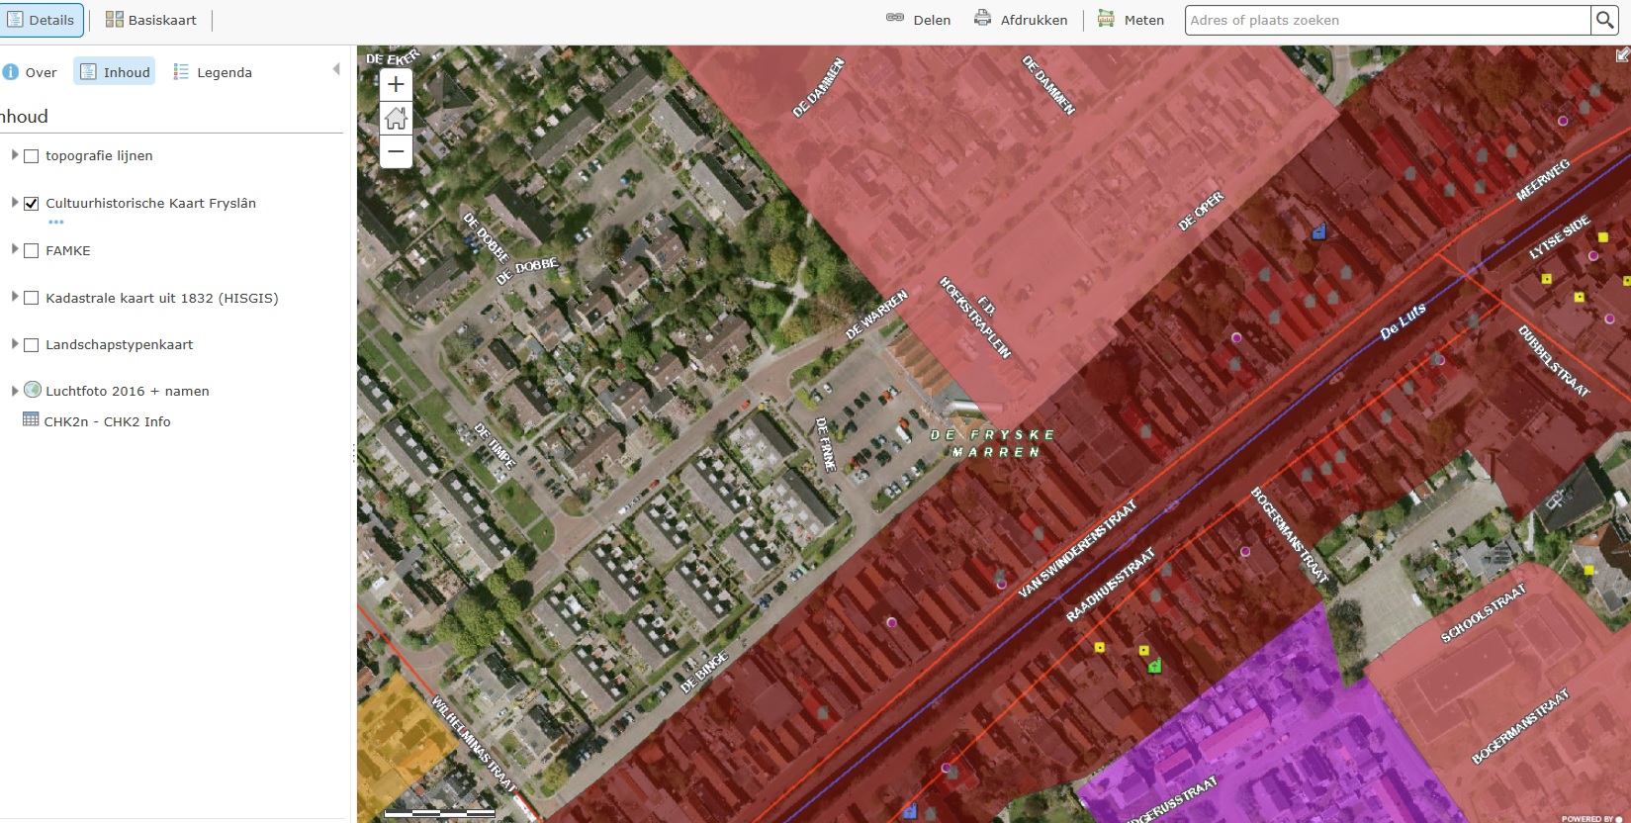
Task: Click the Luchtfoto 2016 + namen label
Action: click(128, 392)
